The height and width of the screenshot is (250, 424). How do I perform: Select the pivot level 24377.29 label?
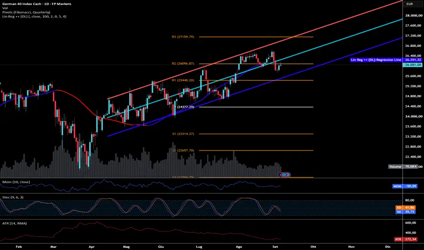186,107
